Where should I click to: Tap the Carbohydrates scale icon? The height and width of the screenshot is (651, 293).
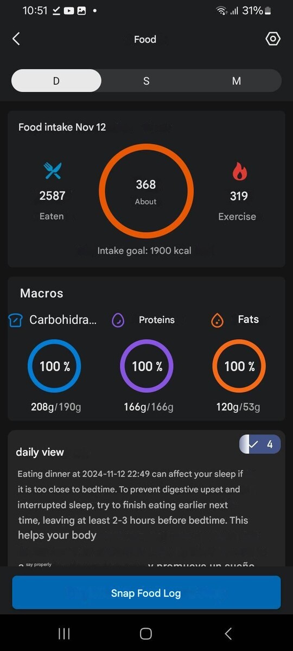click(15, 321)
